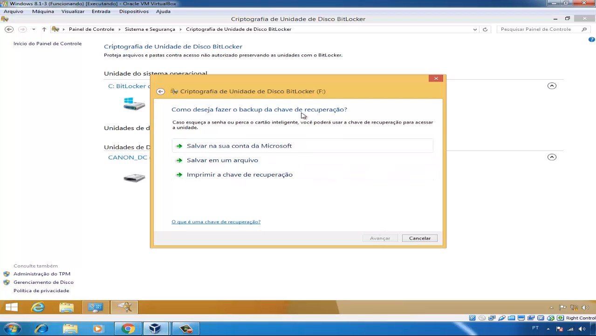The image size is (596, 336).
Task: Open the host taskbar file explorer folder
Action: [70, 329]
